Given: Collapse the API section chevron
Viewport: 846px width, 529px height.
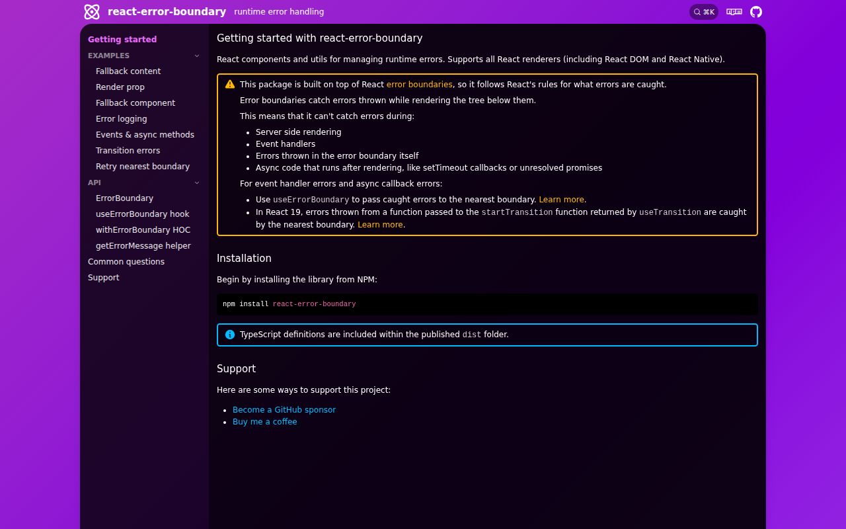Looking at the screenshot, I should tap(197, 183).
